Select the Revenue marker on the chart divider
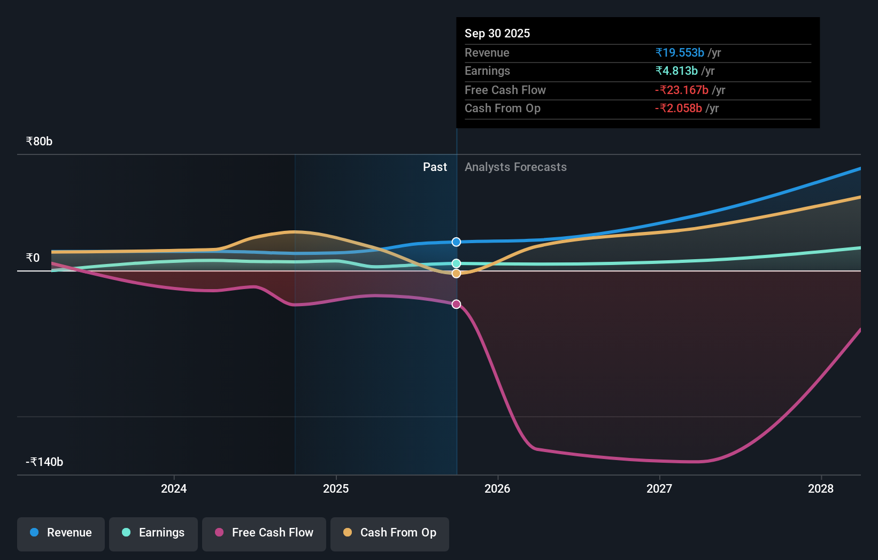Image resolution: width=878 pixels, height=560 pixels. point(456,242)
